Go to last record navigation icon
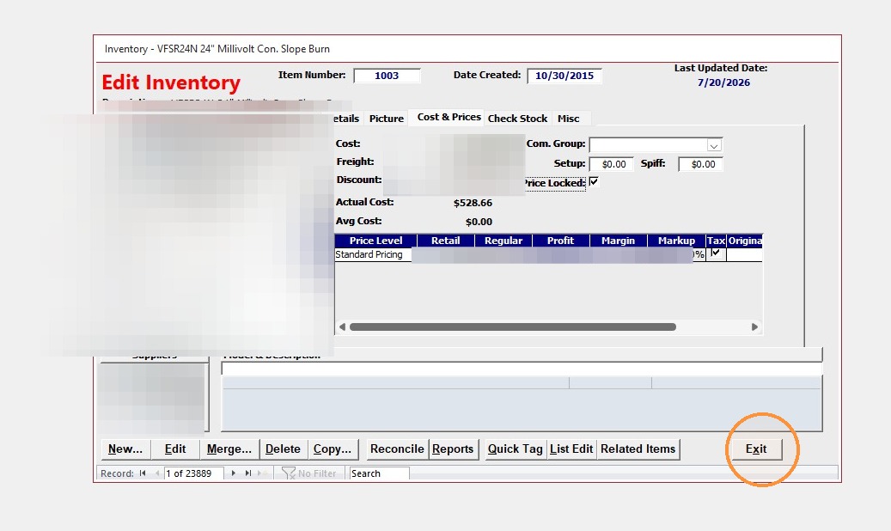The image size is (891, 531). click(248, 473)
